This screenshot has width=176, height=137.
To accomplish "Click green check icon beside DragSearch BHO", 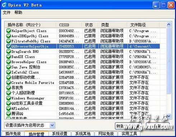I will coord(9,52).
